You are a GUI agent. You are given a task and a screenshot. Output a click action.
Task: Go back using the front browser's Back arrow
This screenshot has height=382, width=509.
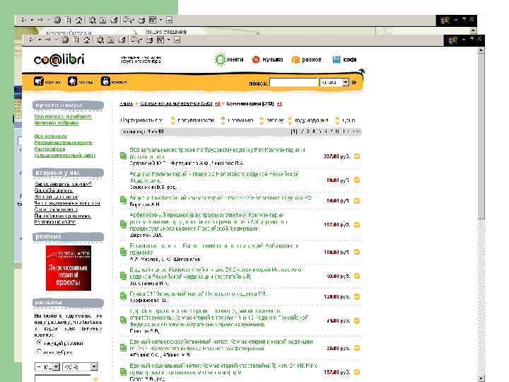pos(31,40)
